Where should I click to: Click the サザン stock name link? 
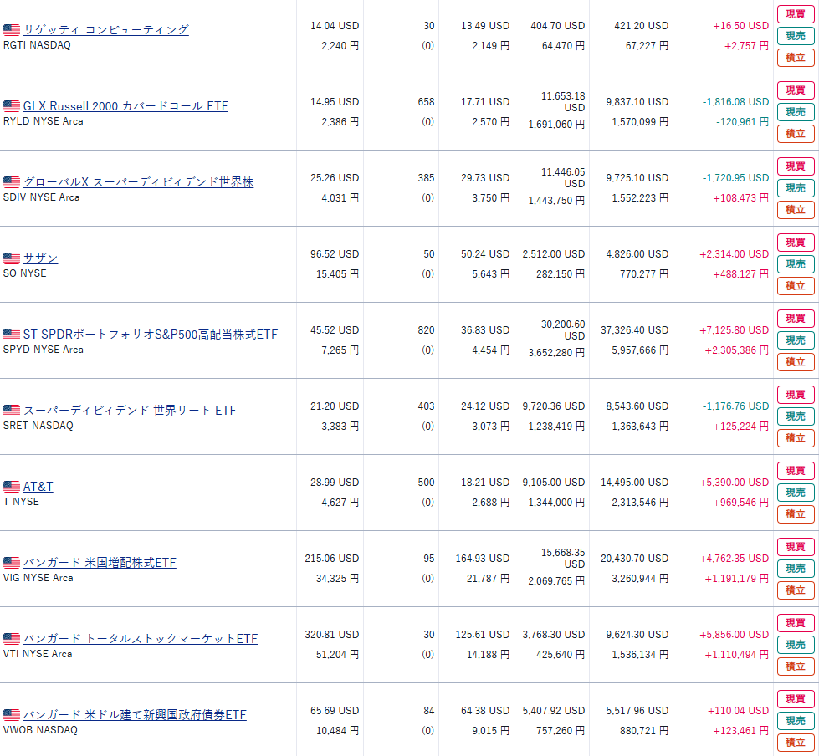click(40, 258)
